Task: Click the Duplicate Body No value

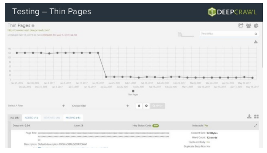Action: (x=208, y=142)
